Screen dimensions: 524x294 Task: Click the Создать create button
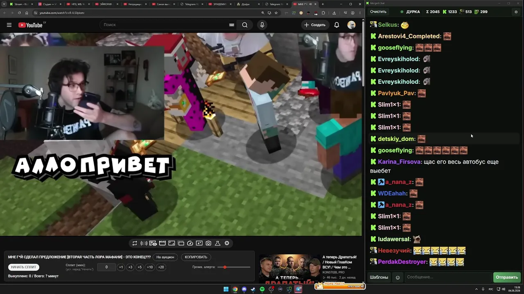point(315,25)
